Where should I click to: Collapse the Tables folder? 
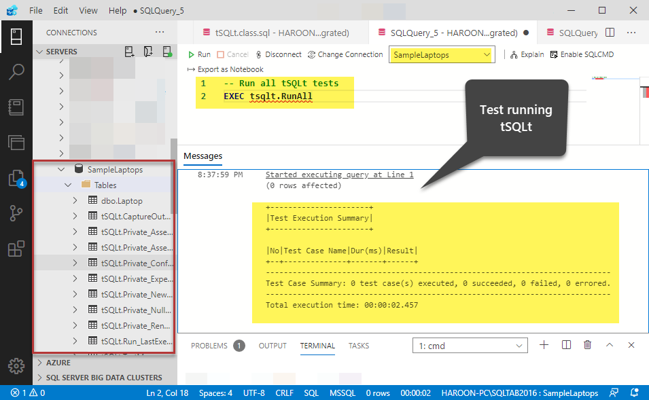(x=68, y=185)
